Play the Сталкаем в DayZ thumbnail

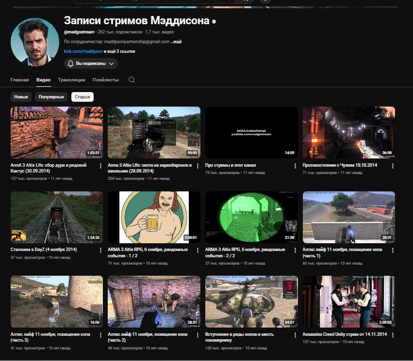pos(57,217)
